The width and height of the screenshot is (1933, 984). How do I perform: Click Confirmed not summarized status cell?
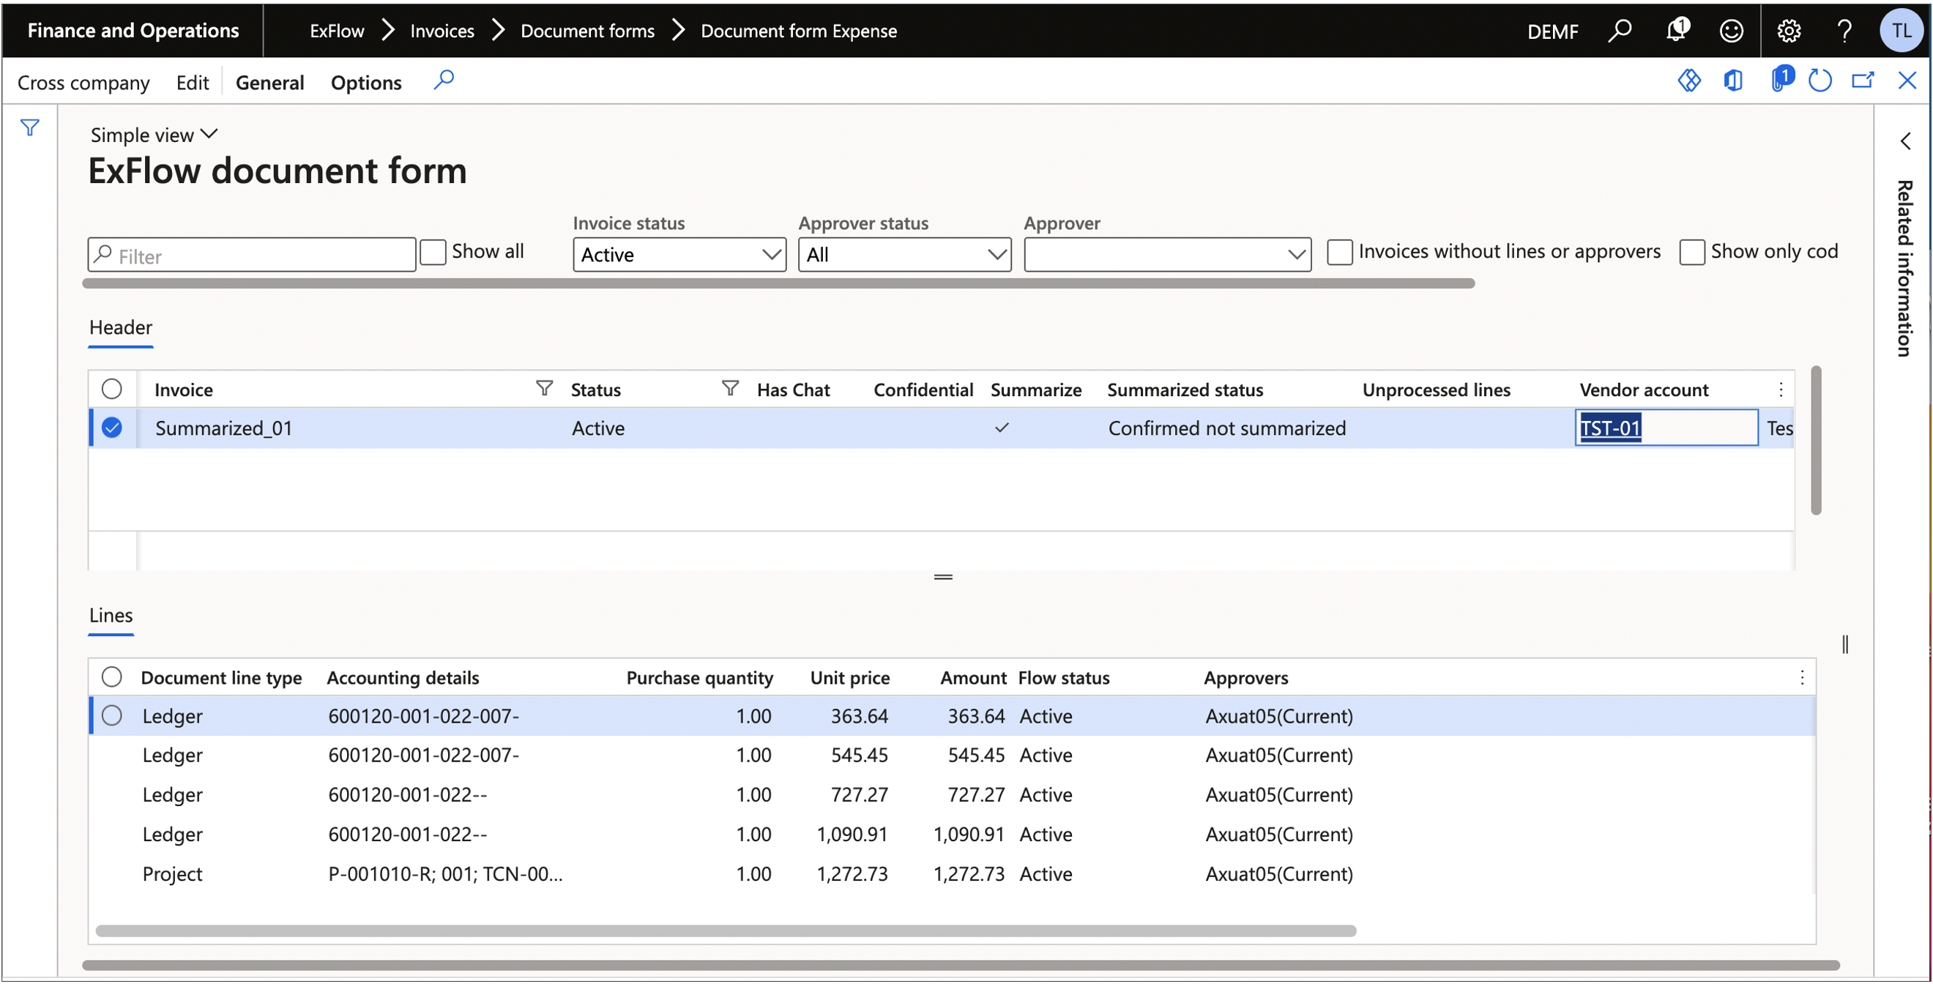pyautogui.click(x=1227, y=428)
